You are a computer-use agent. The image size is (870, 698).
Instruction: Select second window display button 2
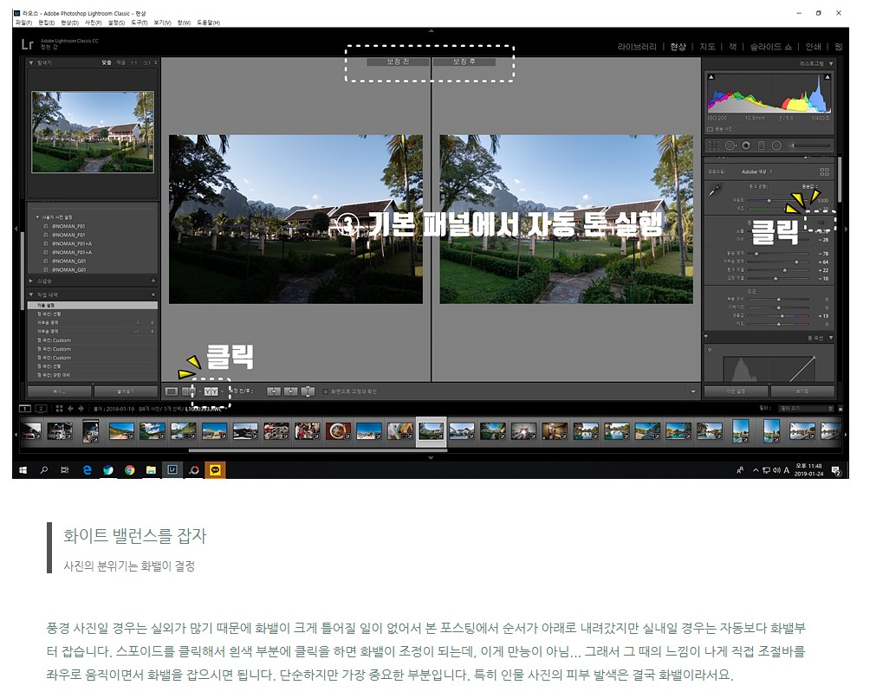pos(41,409)
